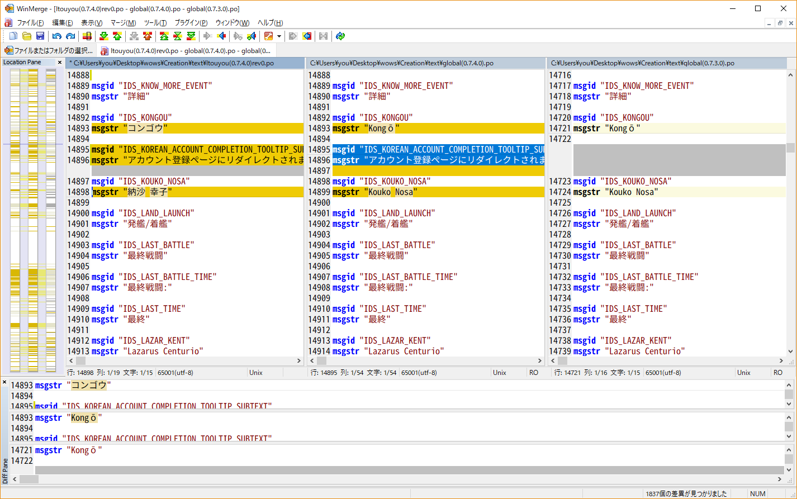Image resolution: width=797 pixels, height=499 pixels.
Task: Open the 編集(E) menu
Action: point(62,23)
